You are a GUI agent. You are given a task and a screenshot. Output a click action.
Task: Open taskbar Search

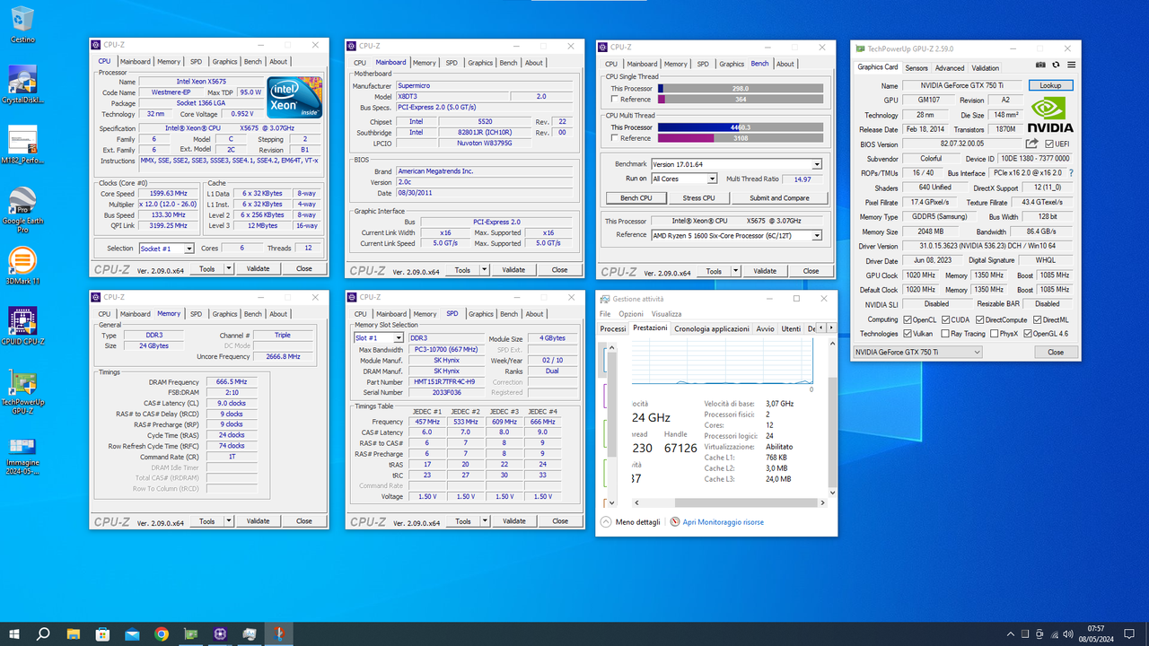pos(43,634)
